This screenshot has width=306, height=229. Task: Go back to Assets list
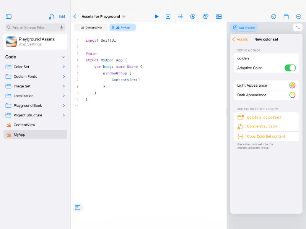pos(240,39)
